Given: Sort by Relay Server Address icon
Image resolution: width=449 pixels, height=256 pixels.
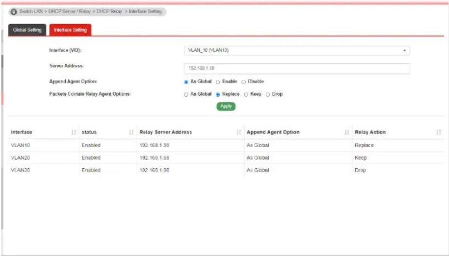Looking at the screenshot, I should tap(238, 132).
